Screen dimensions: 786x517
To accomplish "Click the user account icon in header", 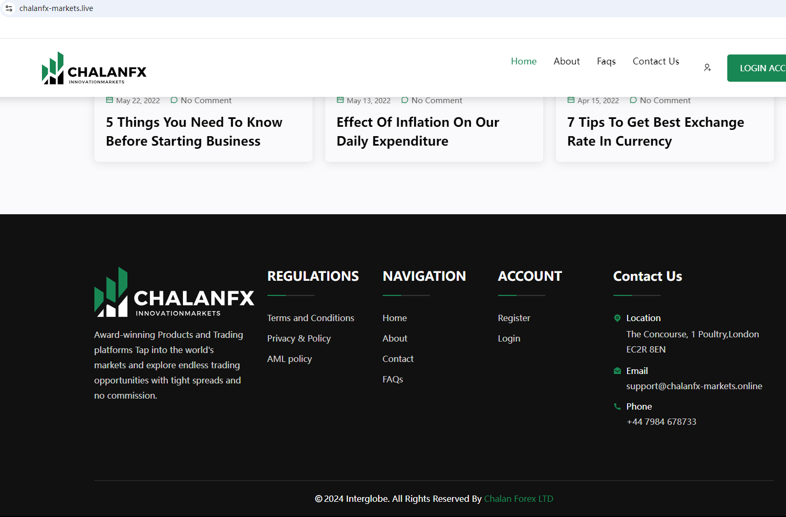I will click(707, 68).
